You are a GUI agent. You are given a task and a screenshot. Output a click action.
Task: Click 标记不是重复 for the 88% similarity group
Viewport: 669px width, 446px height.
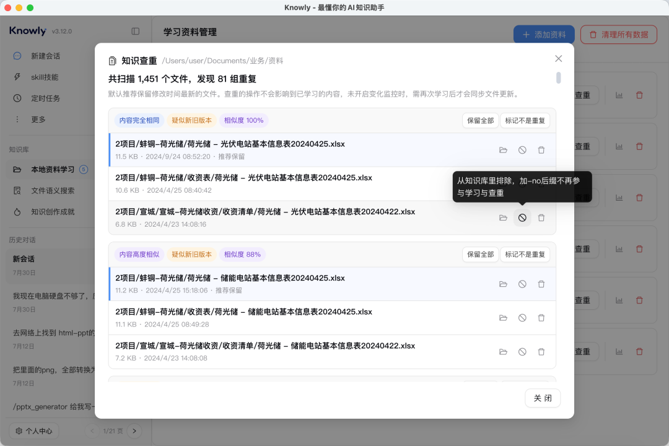click(x=525, y=255)
